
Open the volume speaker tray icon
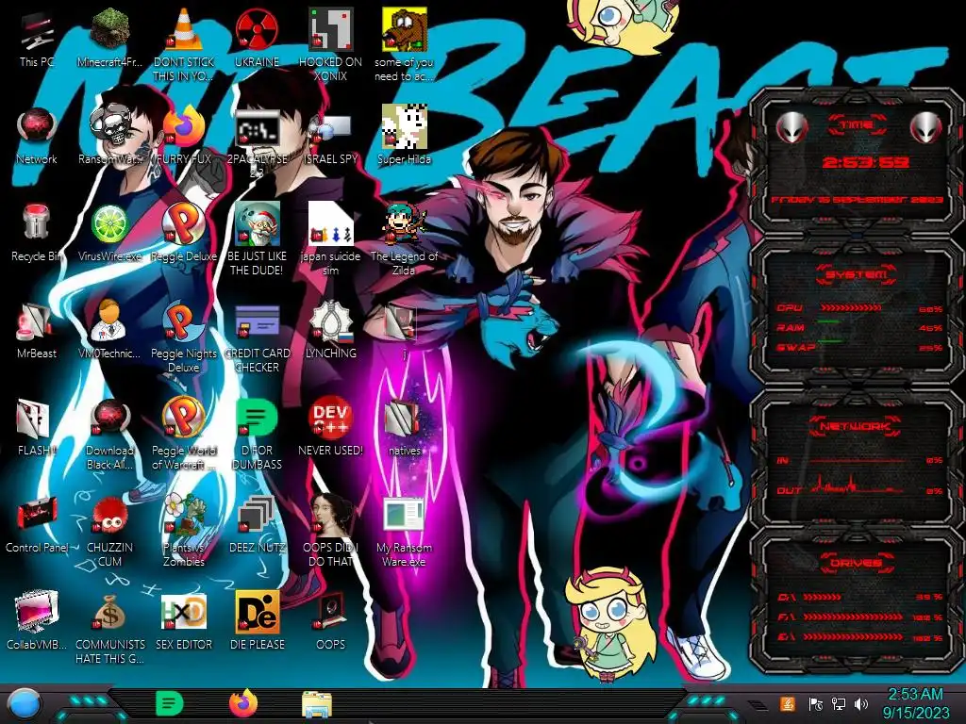[860, 703]
